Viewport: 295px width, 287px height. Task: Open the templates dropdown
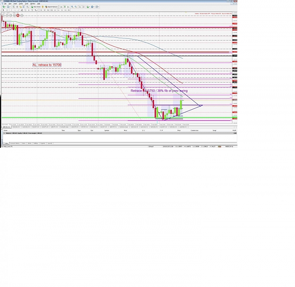pos(97,7)
